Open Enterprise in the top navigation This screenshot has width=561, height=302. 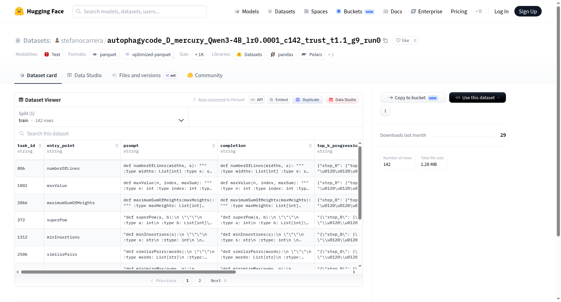coord(426,11)
